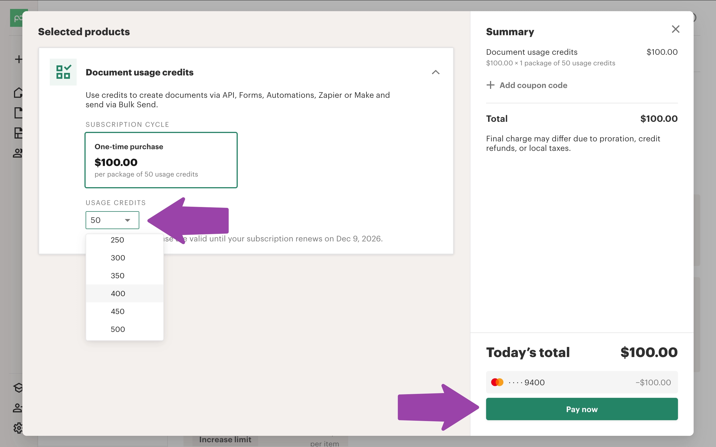Image resolution: width=716 pixels, height=447 pixels.
Task: Open the usage credits dropdown showing 50
Action: click(112, 220)
